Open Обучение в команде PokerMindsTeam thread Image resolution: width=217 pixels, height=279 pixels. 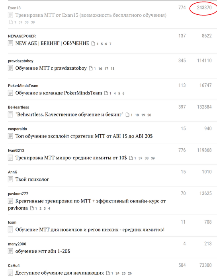59,93
